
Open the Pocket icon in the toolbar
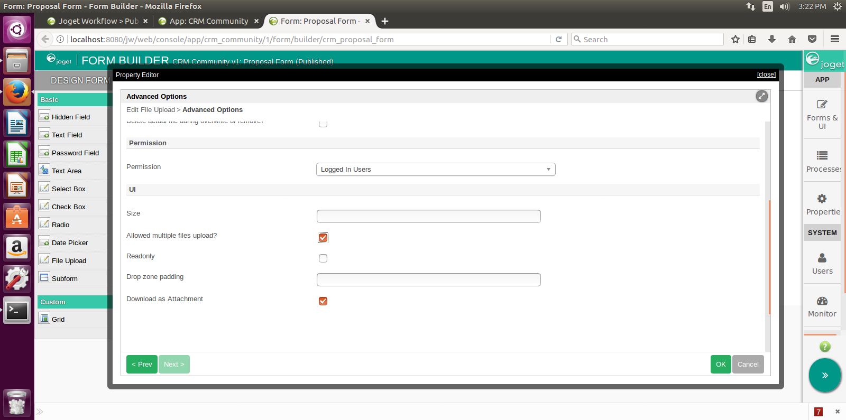tap(812, 39)
